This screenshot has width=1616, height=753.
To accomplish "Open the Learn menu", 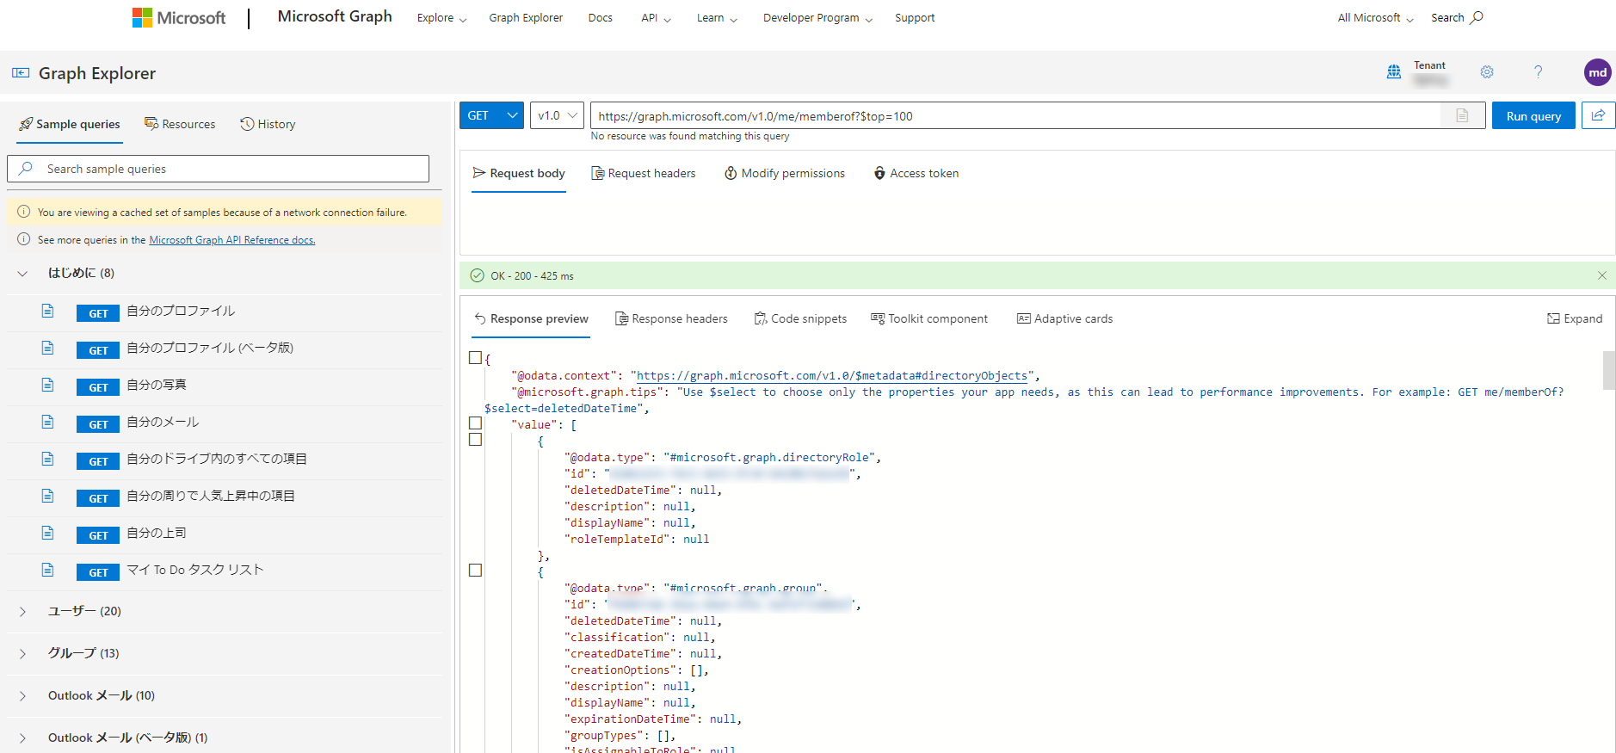I will pyautogui.click(x=717, y=18).
